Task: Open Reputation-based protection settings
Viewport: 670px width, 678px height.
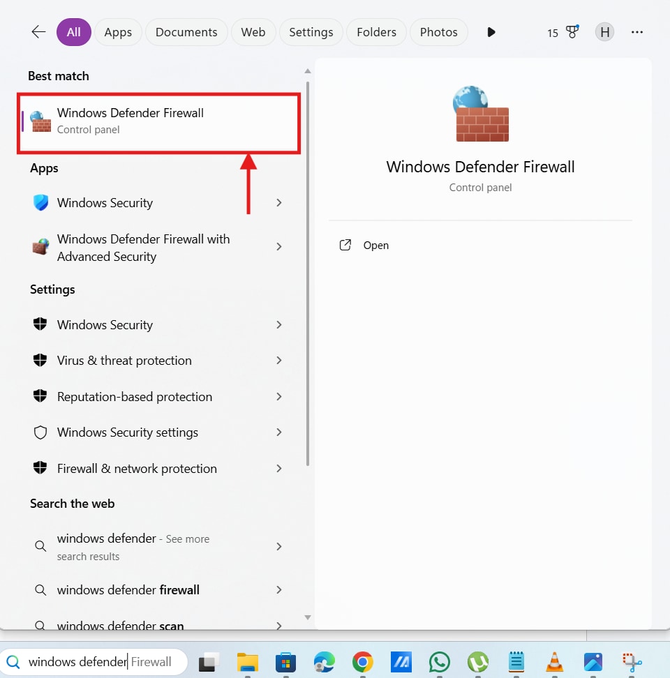Action: click(134, 396)
